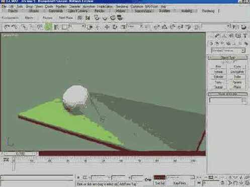This screenshot has width=250, height=187.
Task: Select the Select and Scale tool
Action: [x=123, y=27]
